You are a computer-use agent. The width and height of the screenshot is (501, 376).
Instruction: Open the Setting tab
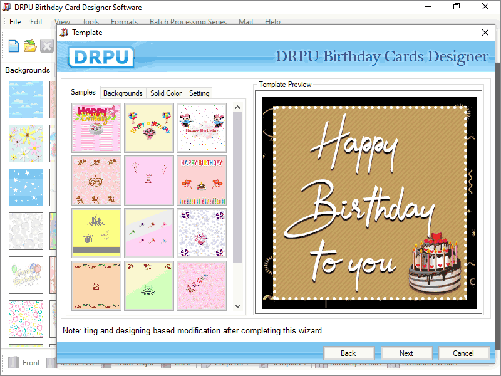pos(199,93)
